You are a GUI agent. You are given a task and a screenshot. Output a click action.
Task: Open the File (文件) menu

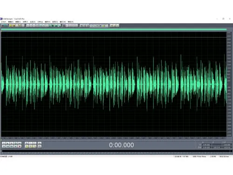(3, 22)
